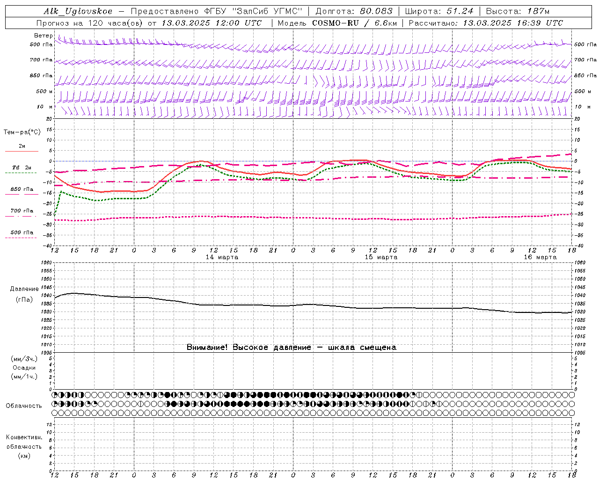Screen dimensions: 599x479
Task: Click the Осадки precipitation label
Action: click(24, 368)
